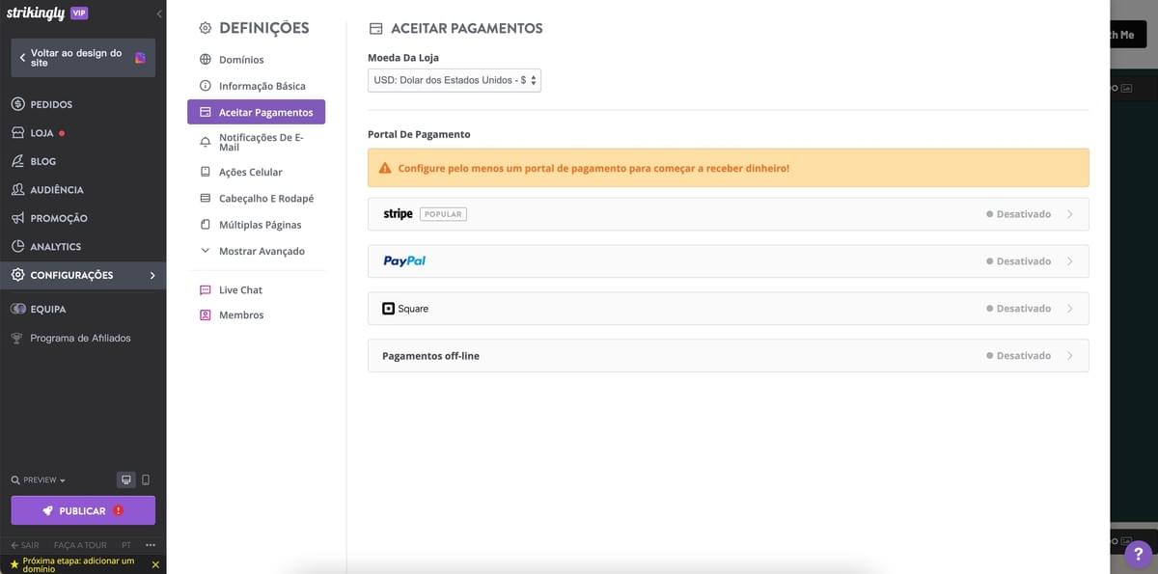Expand the Mostrar Avançado section
Viewport: 1158px width, 574px height.
tap(254, 250)
